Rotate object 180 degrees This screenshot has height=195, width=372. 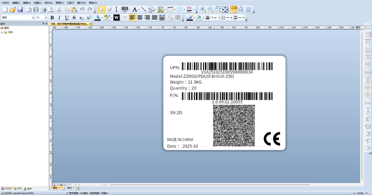click(368, 126)
